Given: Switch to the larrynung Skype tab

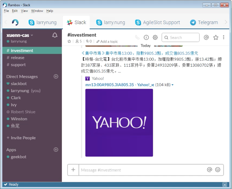Looking at the screenshot, I should (x=43, y=23).
